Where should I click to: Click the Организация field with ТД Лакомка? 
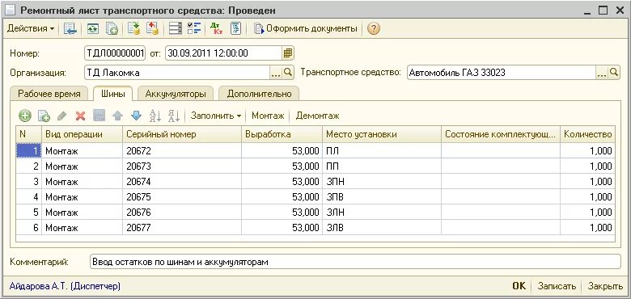pyautogui.click(x=176, y=73)
